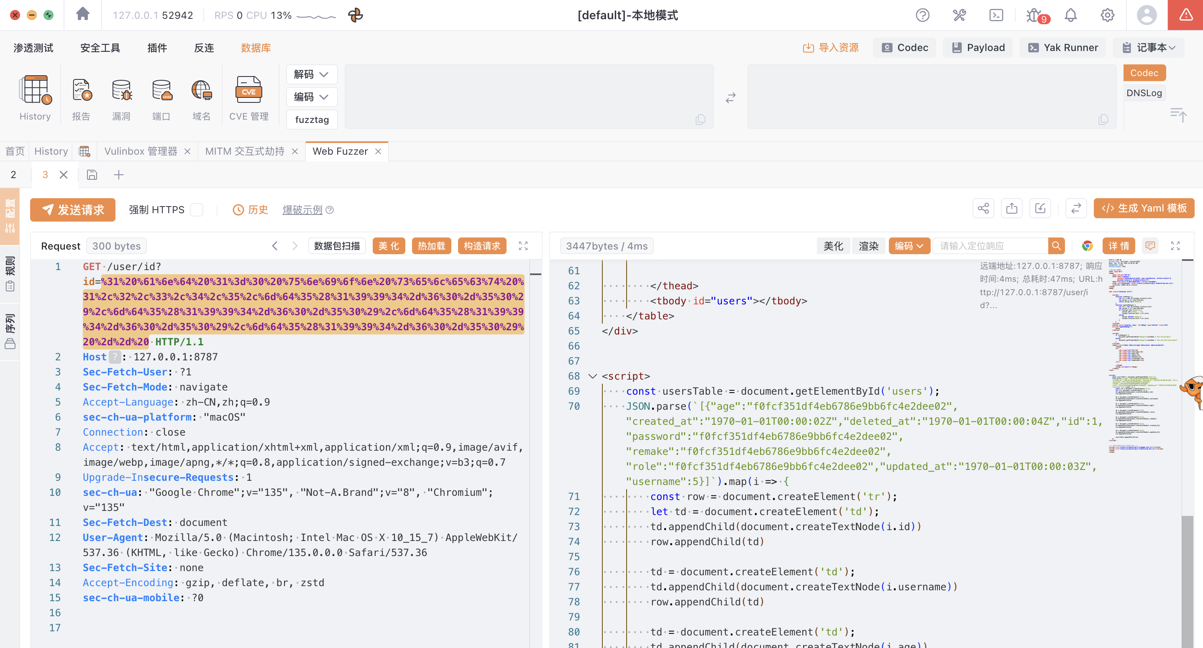
Task: Swap codec input and output arrows
Action: click(730, 97)
